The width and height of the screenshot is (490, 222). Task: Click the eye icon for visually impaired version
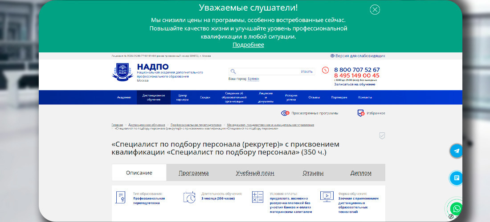pos(332,56)
